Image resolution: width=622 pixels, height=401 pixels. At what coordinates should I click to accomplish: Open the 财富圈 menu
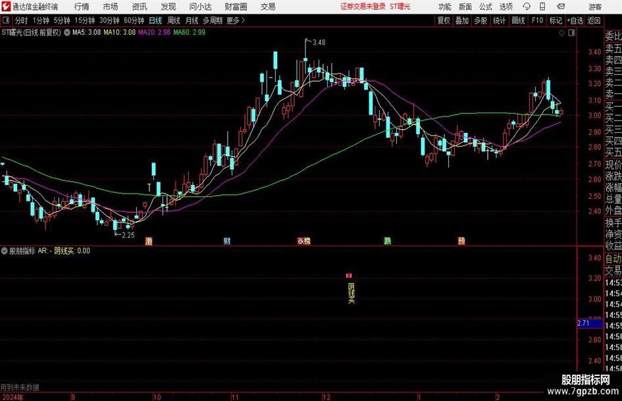click(x=236, y=7)
